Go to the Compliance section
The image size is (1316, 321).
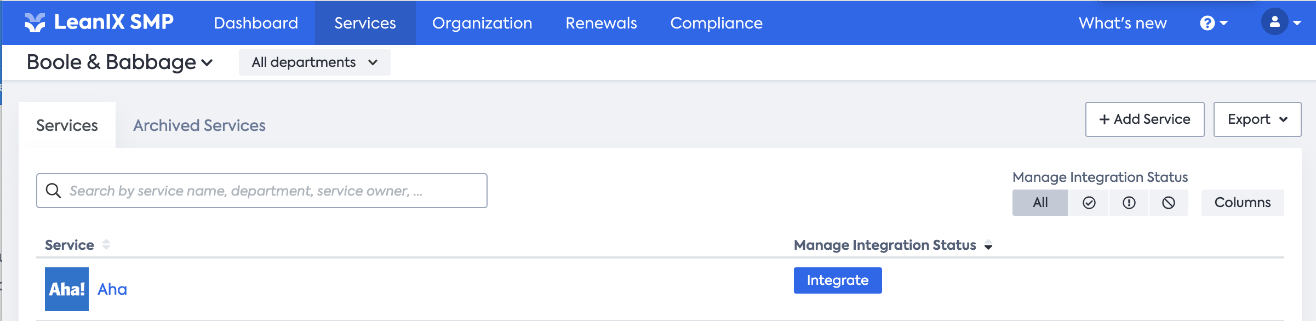pos(716,23)
